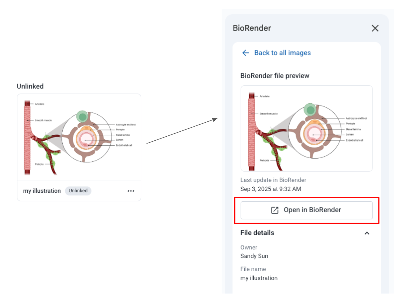Screen dimensions: 403x306
Task: Click the back arrow icon
Action: (x=246, y=53)
